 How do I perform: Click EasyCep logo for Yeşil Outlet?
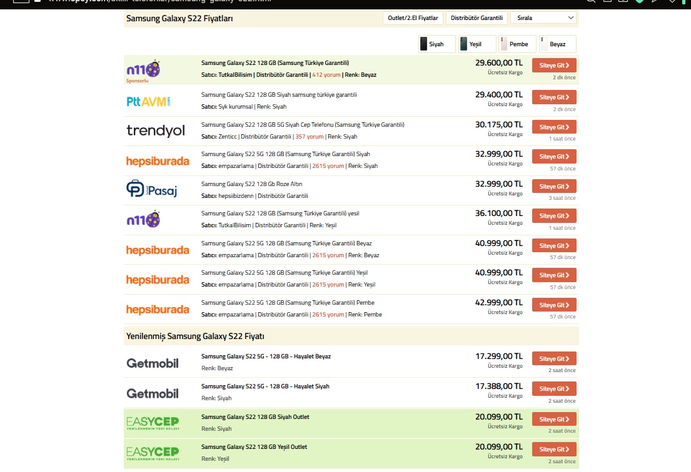[153, 453]
